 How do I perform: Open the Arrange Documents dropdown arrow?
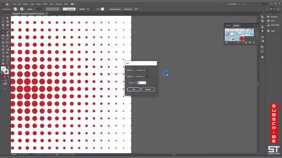75,4
